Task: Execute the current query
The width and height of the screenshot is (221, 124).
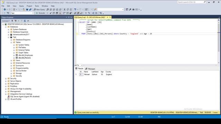Action: coord(40,13)
